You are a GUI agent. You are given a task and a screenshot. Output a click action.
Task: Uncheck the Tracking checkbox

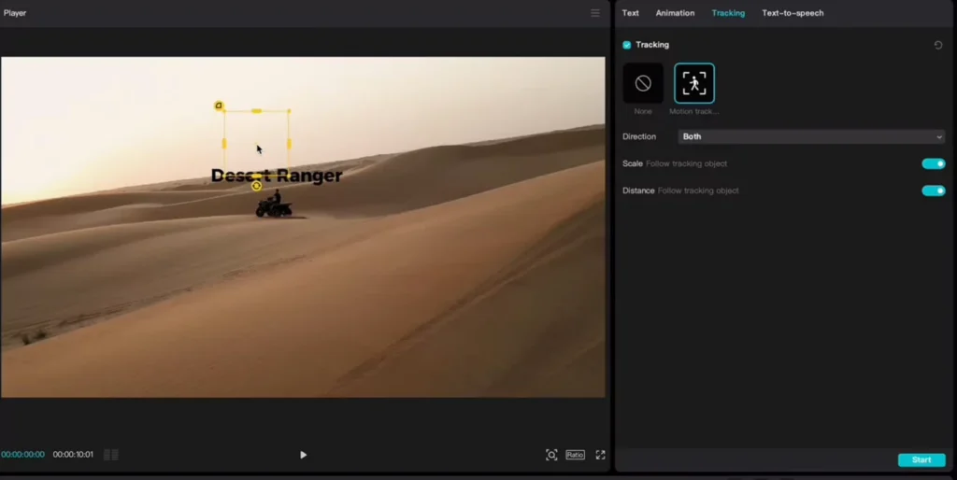[627, 45]
